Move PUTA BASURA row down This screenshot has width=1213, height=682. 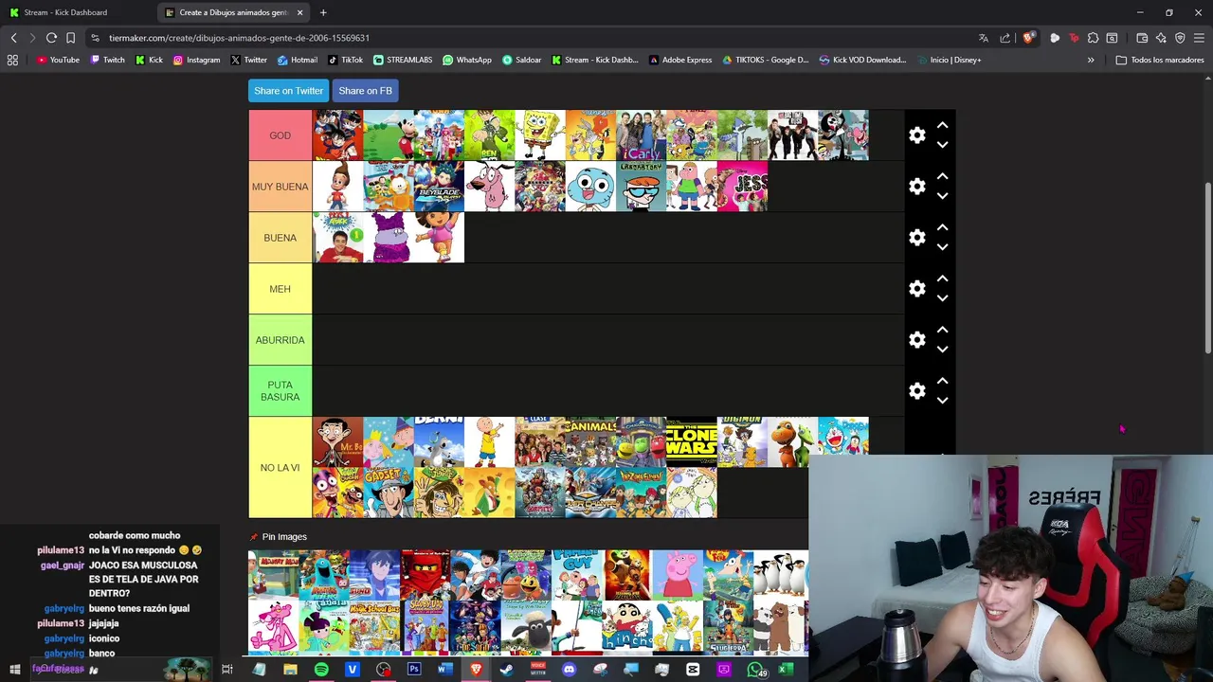(x=942, y=401)
